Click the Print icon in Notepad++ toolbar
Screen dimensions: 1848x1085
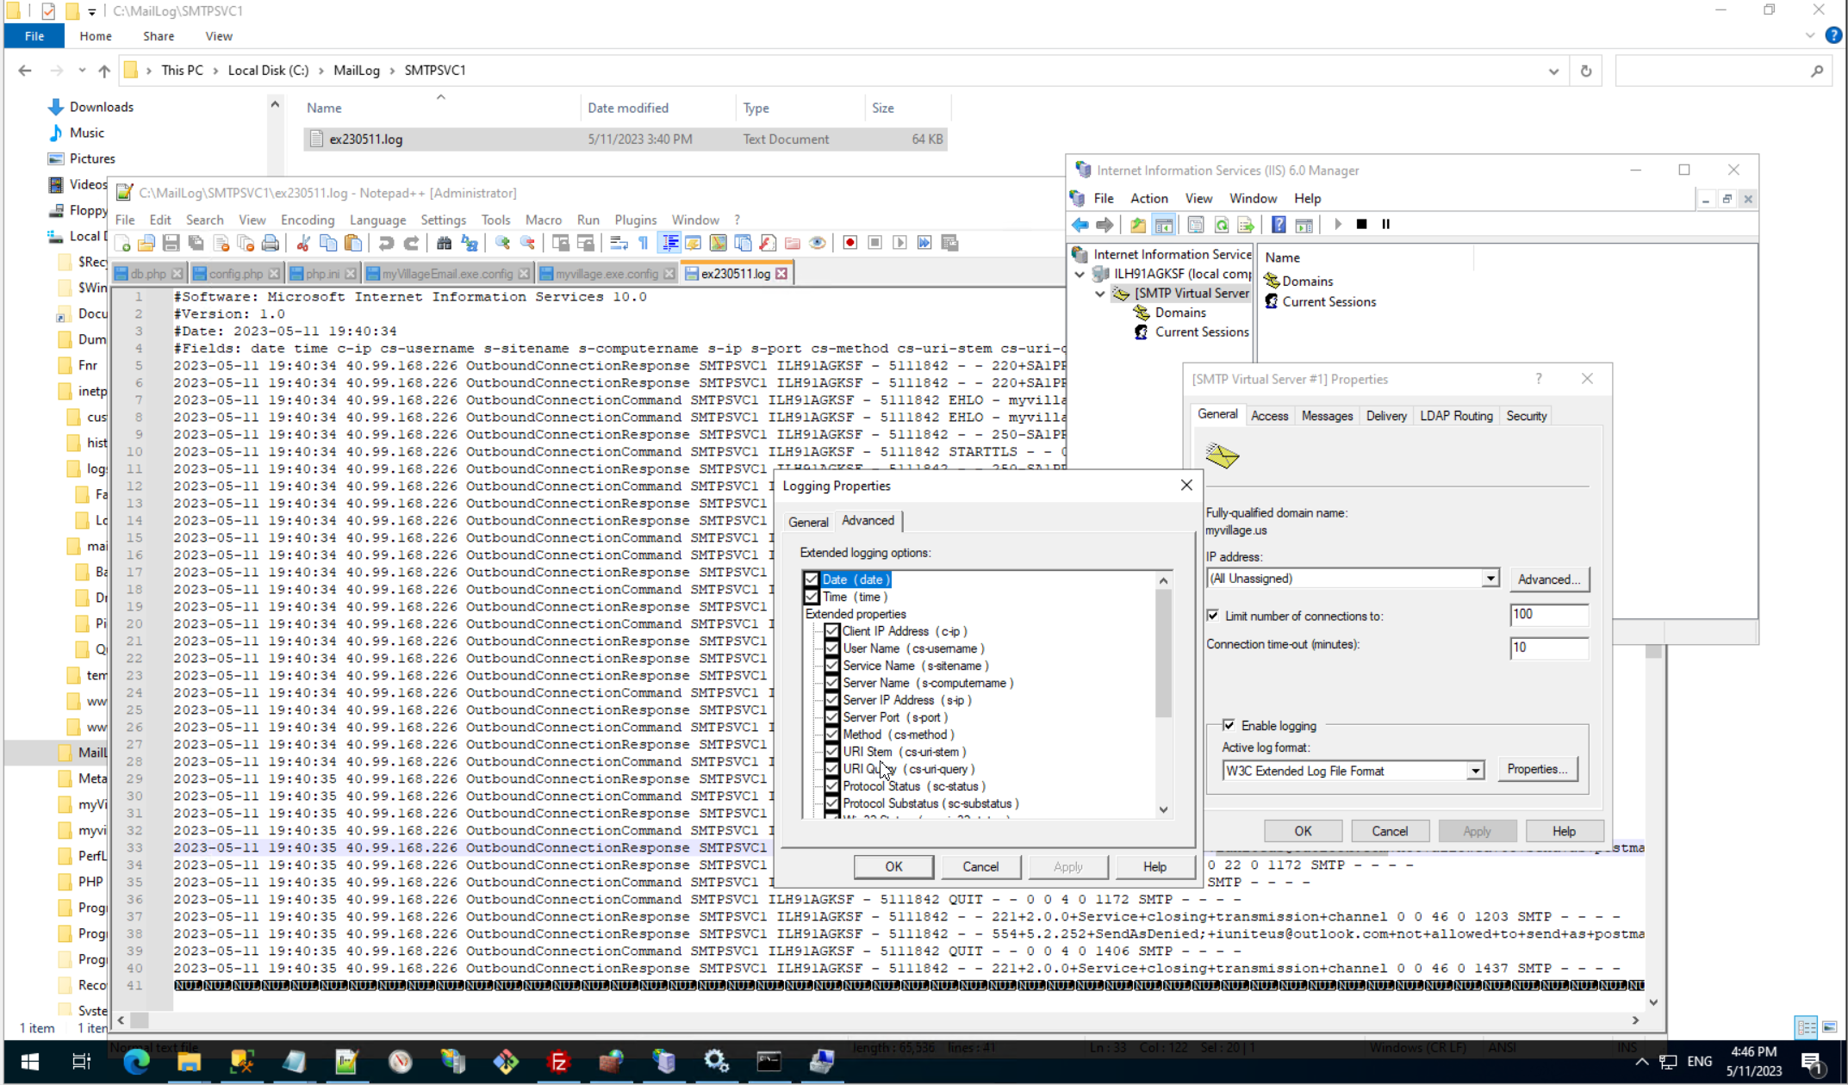[271, 244]
